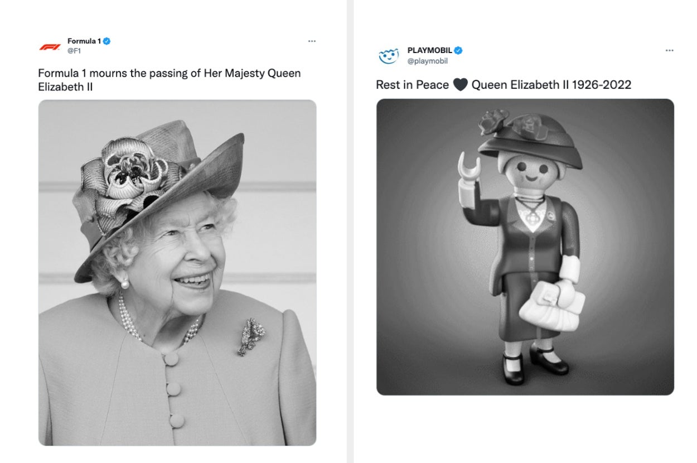The height and width of the screenshot is (463, 697).
Task: Click the blue checkmark on the playmobil account
Action: click(x=458, y=50)
